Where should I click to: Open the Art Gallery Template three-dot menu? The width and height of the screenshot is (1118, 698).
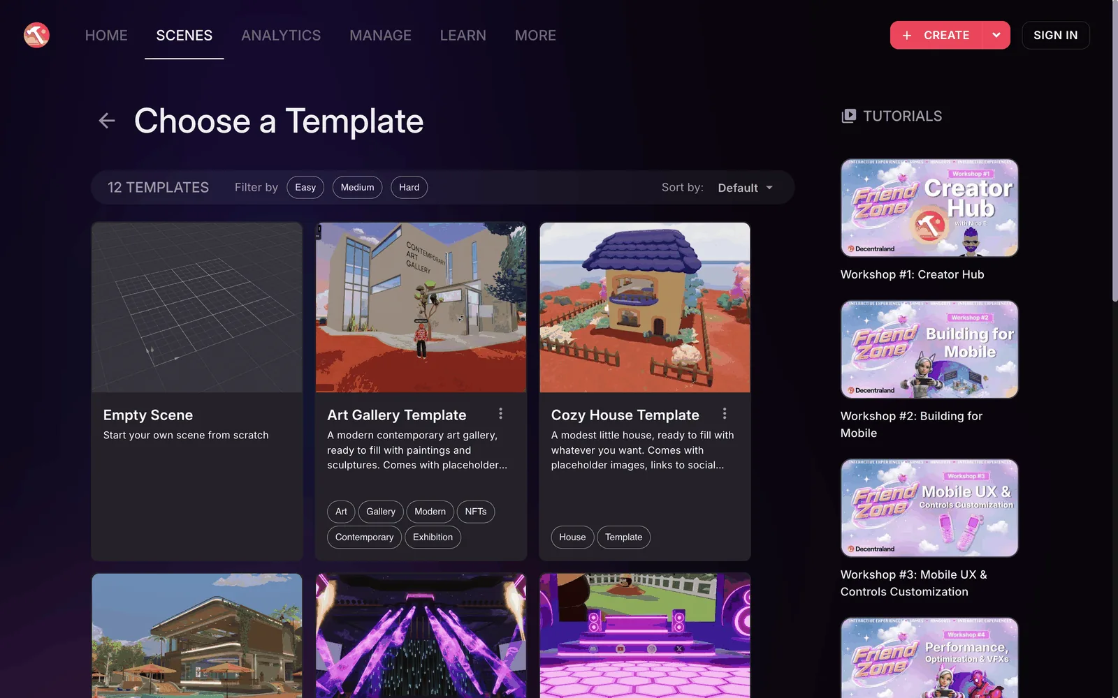click(500, 414)
